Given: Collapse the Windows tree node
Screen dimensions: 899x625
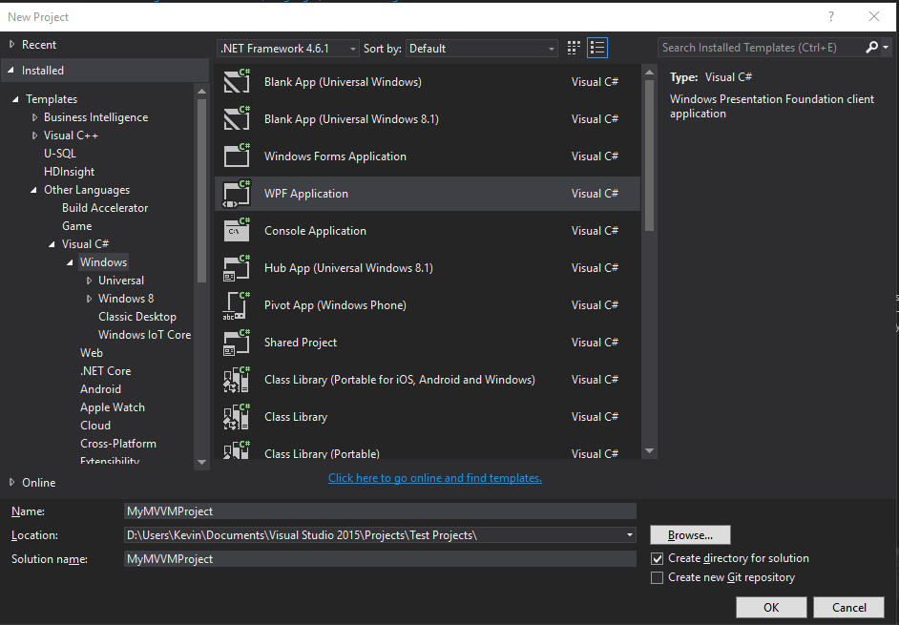Looking at the screenshot, I should (71, 261).
